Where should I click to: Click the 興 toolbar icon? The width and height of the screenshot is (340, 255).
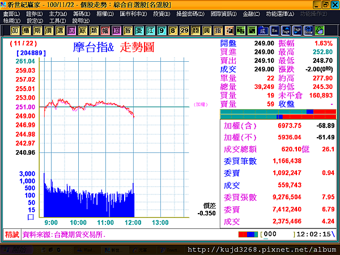tap(207, 31)
